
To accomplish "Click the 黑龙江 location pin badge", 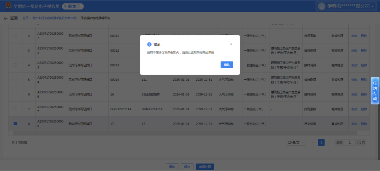I will [x=73, y=6].
